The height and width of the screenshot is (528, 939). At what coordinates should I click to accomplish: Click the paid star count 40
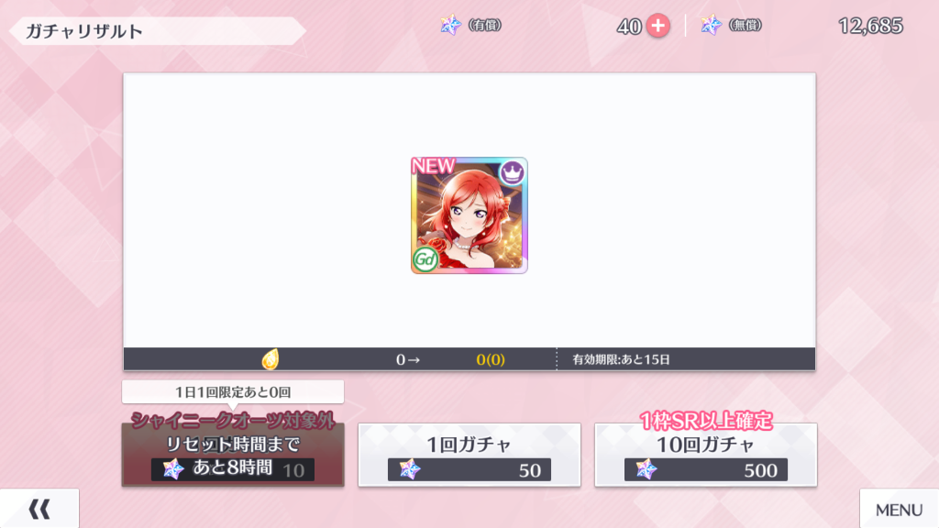coord(629,27)
